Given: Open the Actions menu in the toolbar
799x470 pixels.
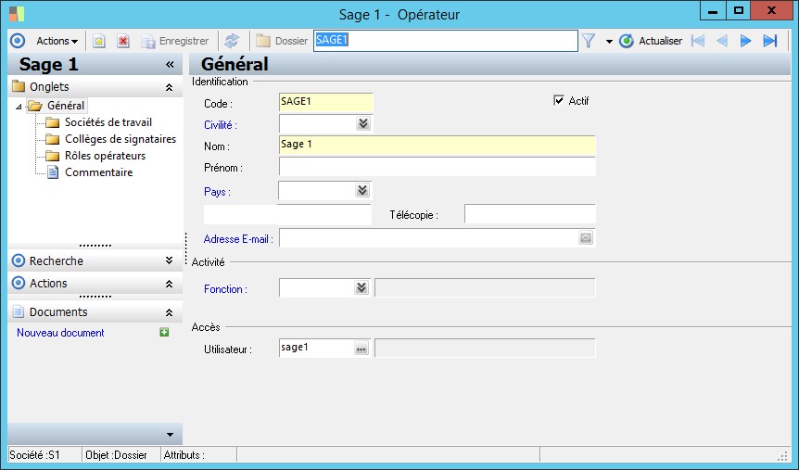Looking at the screenshot, I should click(x=57, y=41).
